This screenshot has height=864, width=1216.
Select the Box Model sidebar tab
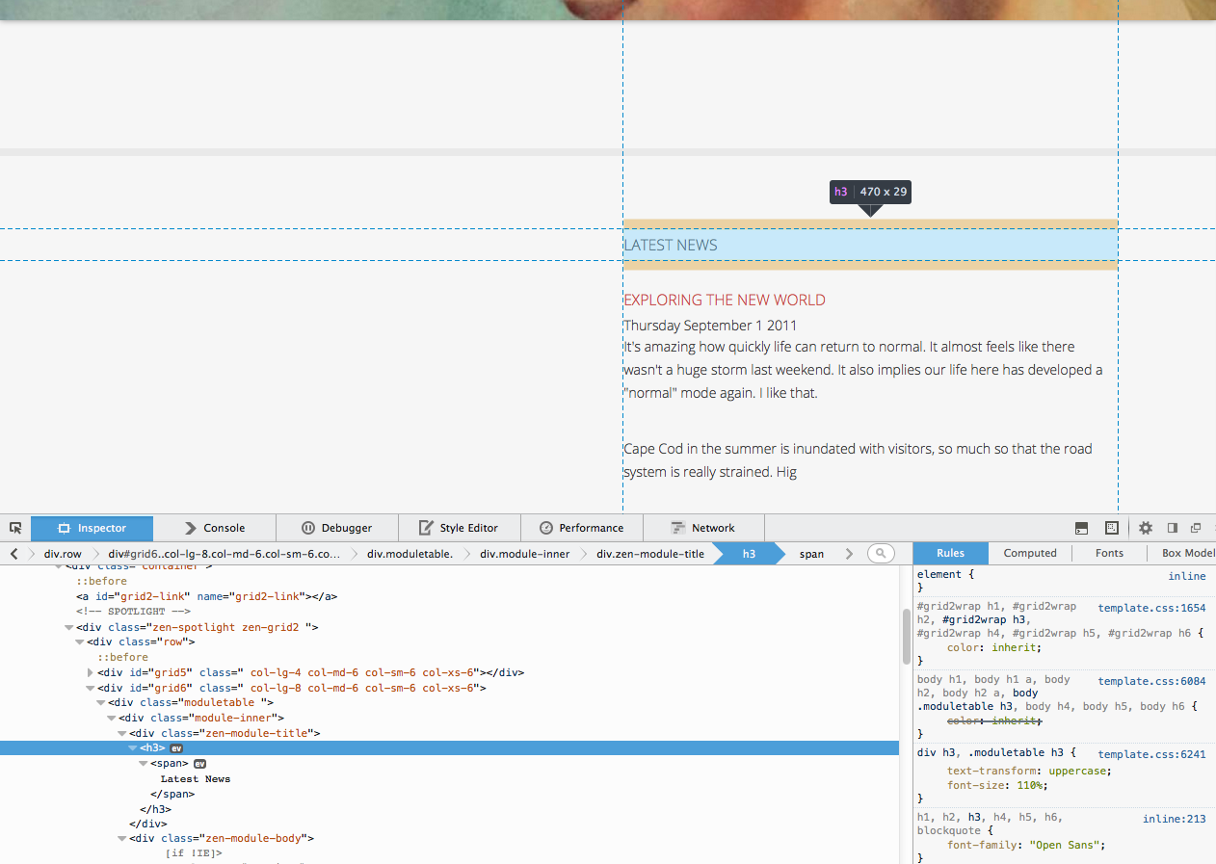click(1186, 553)
